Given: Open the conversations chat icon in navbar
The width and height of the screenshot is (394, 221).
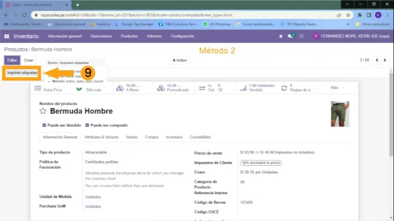Looking at the screenshot, I should 291,36.
